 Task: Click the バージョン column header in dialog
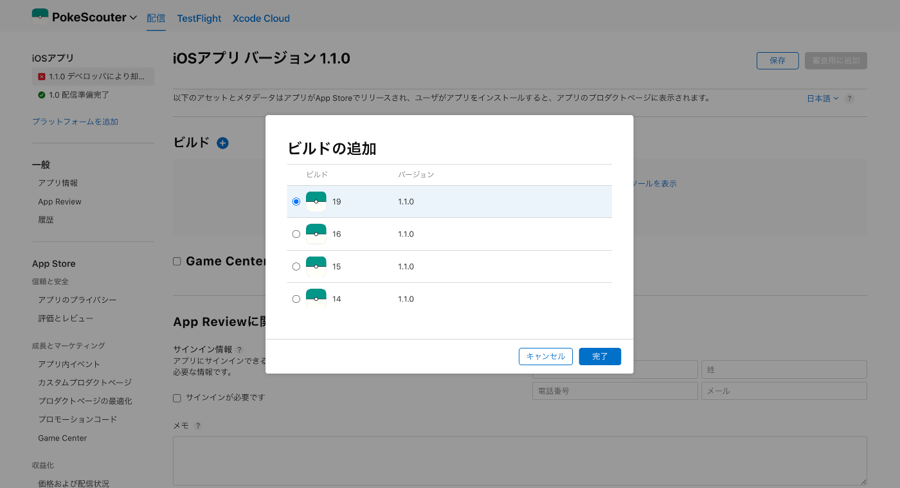pyautogui.click(x=416, y=175)
